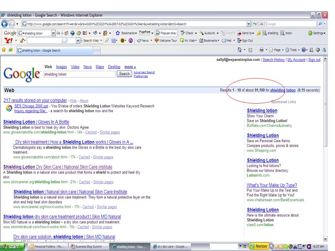Open the Page menu dropdown
Image resolution: width=335 pixels, height=251 pixels.
coord(276,50)
